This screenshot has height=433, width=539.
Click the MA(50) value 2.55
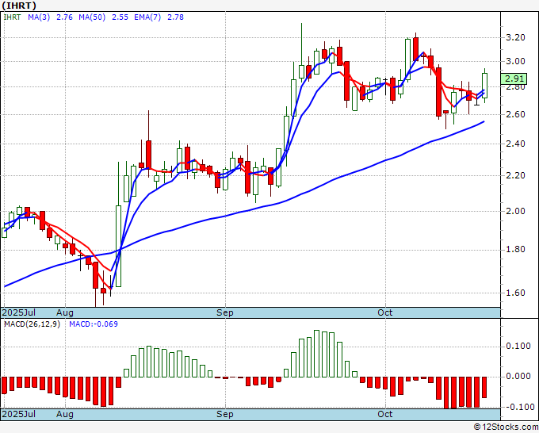(120, 17)
